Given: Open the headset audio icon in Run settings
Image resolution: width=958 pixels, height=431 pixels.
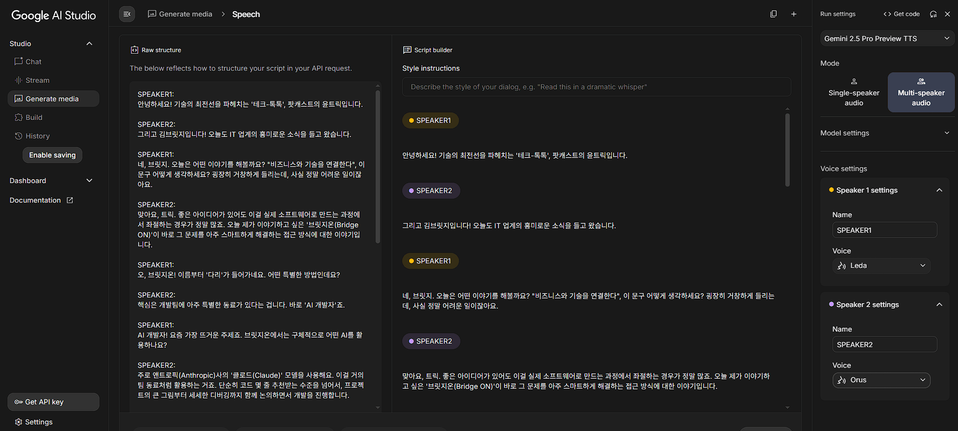Looking at the screenshot, I should click(933, 14).
